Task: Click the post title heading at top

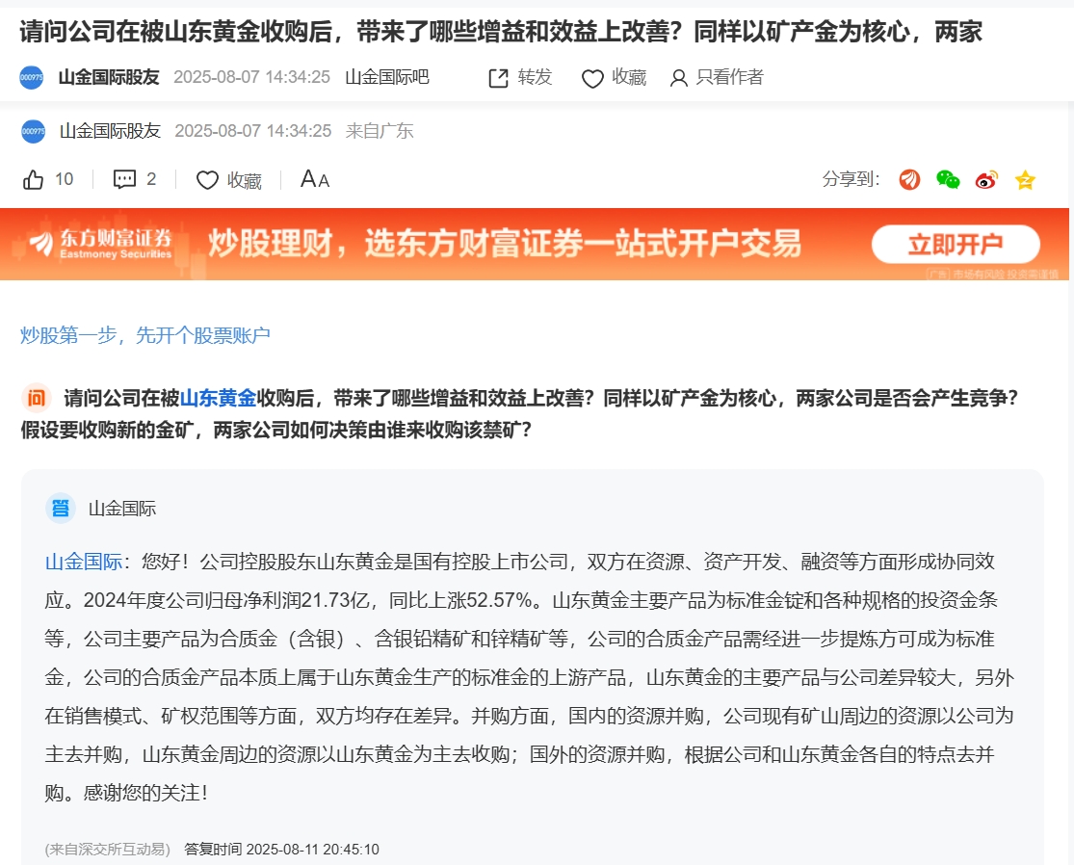Action: click(501, 32)
